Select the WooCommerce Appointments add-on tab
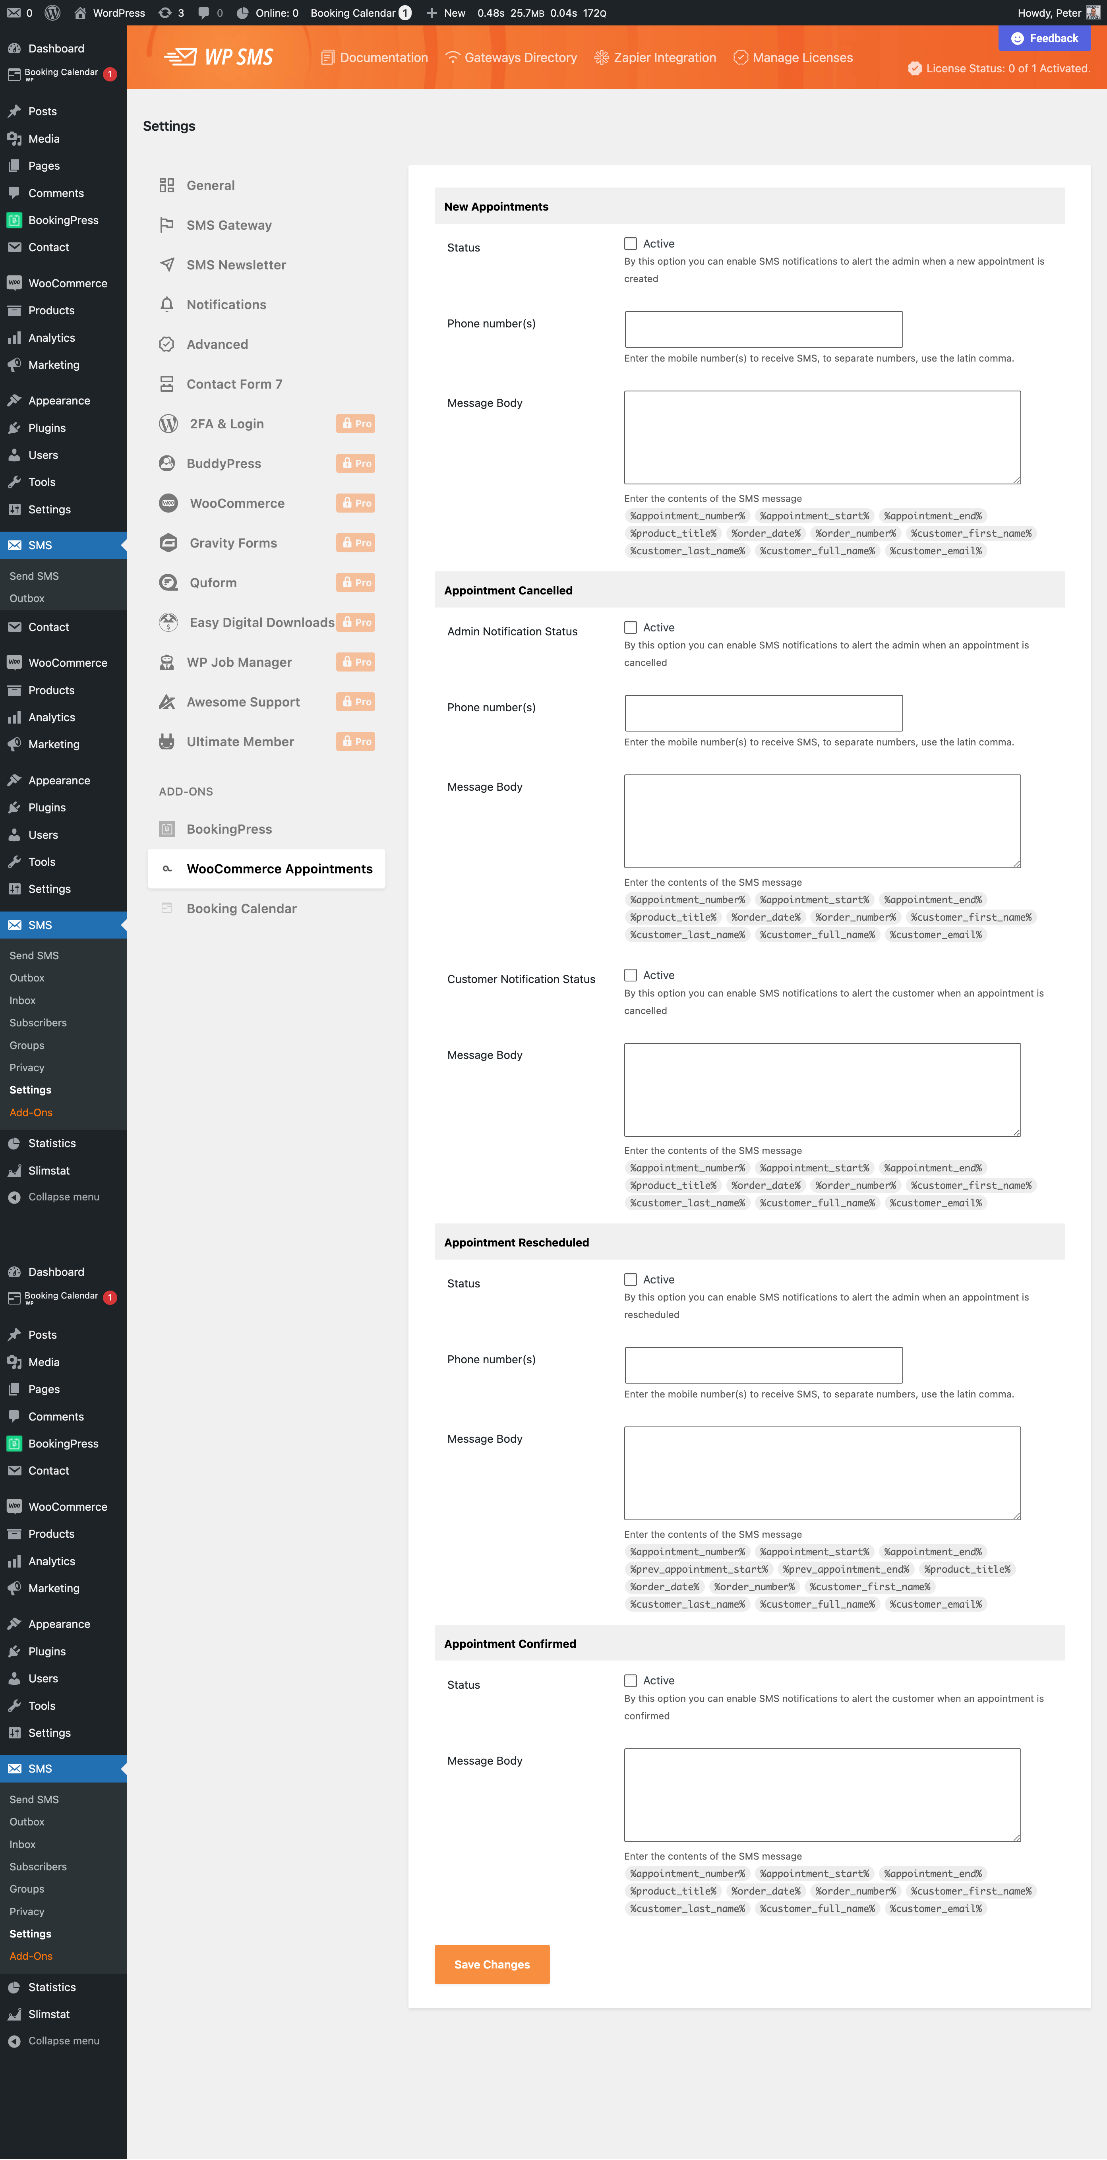 267,869
